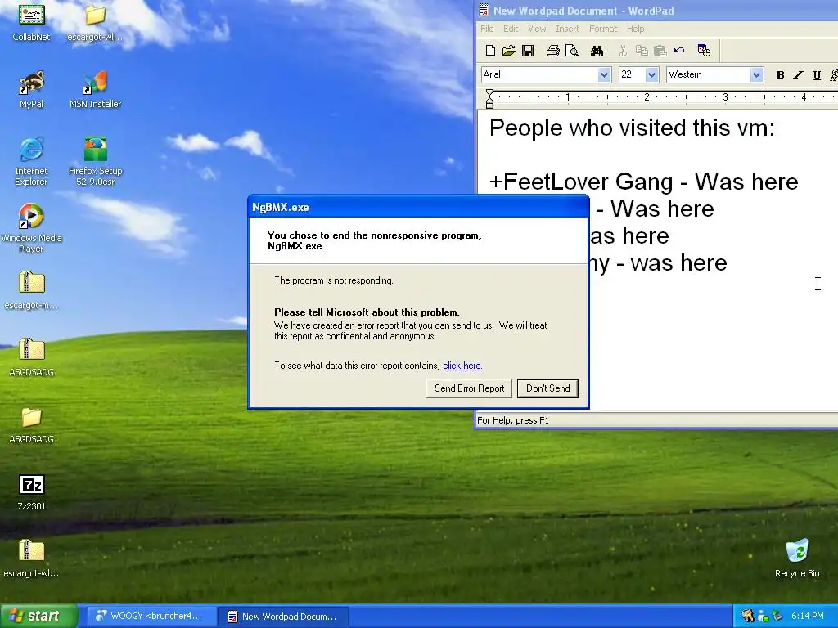The image size is (838, 628).
Task: Click the indent marker on WordPad ruler
Action: (489, 99)
